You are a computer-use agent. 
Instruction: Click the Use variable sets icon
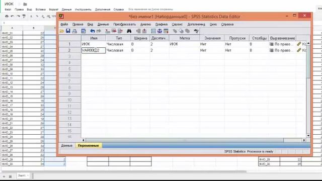(x=181, y=31)
